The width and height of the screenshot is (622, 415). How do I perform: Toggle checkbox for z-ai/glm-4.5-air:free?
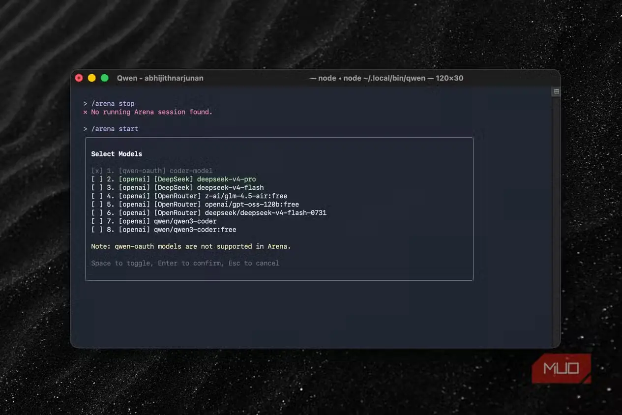[x=97, y=196]
